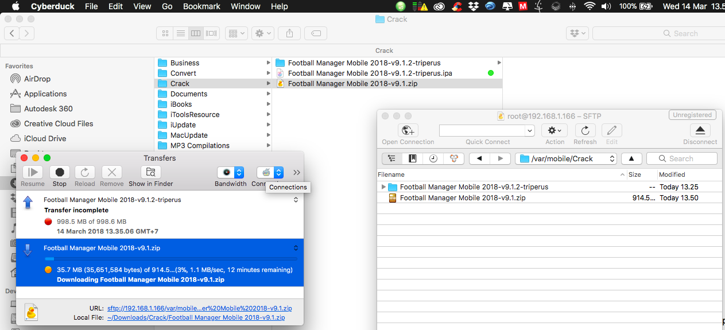
Task: Disconnect from the SFTP server
Action: pos(700,130)
